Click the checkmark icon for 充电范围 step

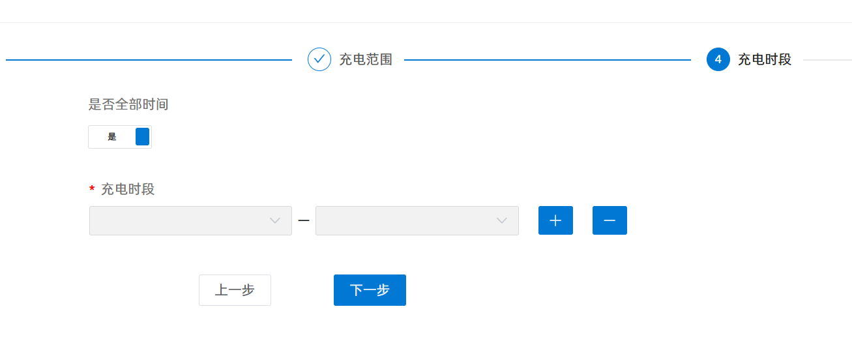pyautogui.click(x=319, y=59)
